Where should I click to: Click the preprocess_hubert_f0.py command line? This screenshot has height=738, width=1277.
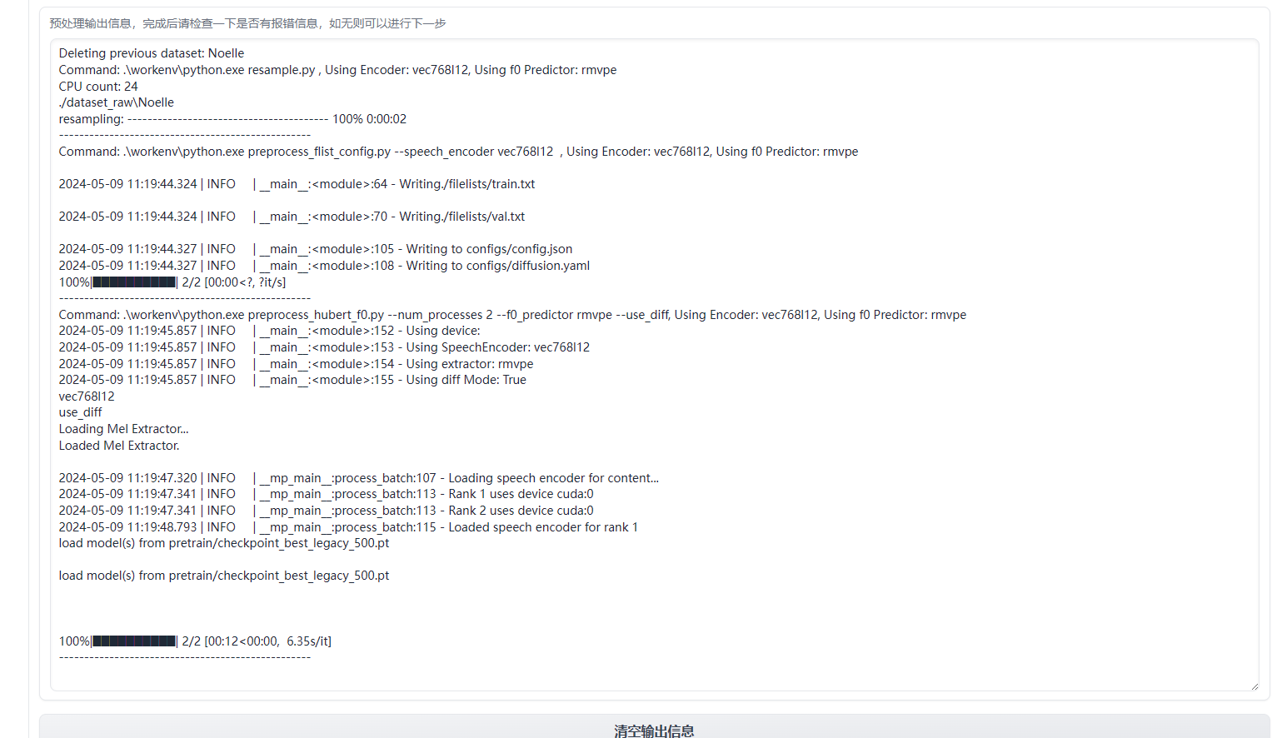pos(512,315)
